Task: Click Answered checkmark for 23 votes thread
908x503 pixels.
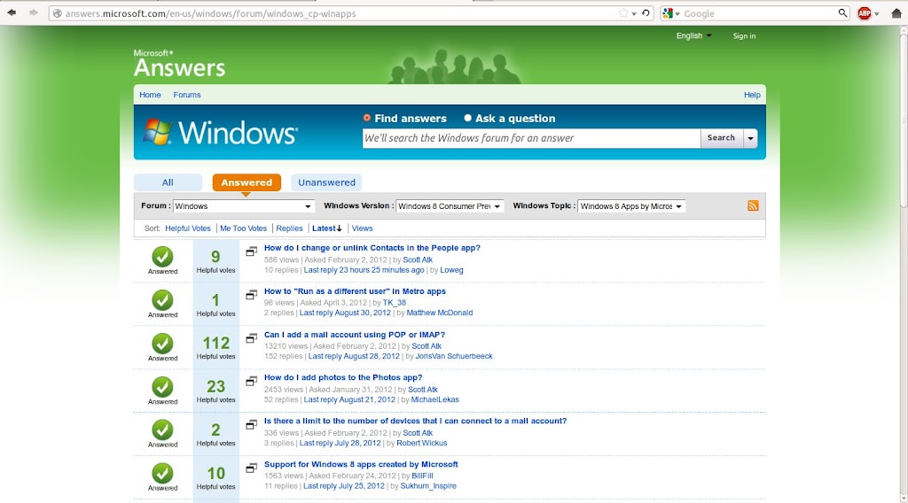Action: [163, 387]
